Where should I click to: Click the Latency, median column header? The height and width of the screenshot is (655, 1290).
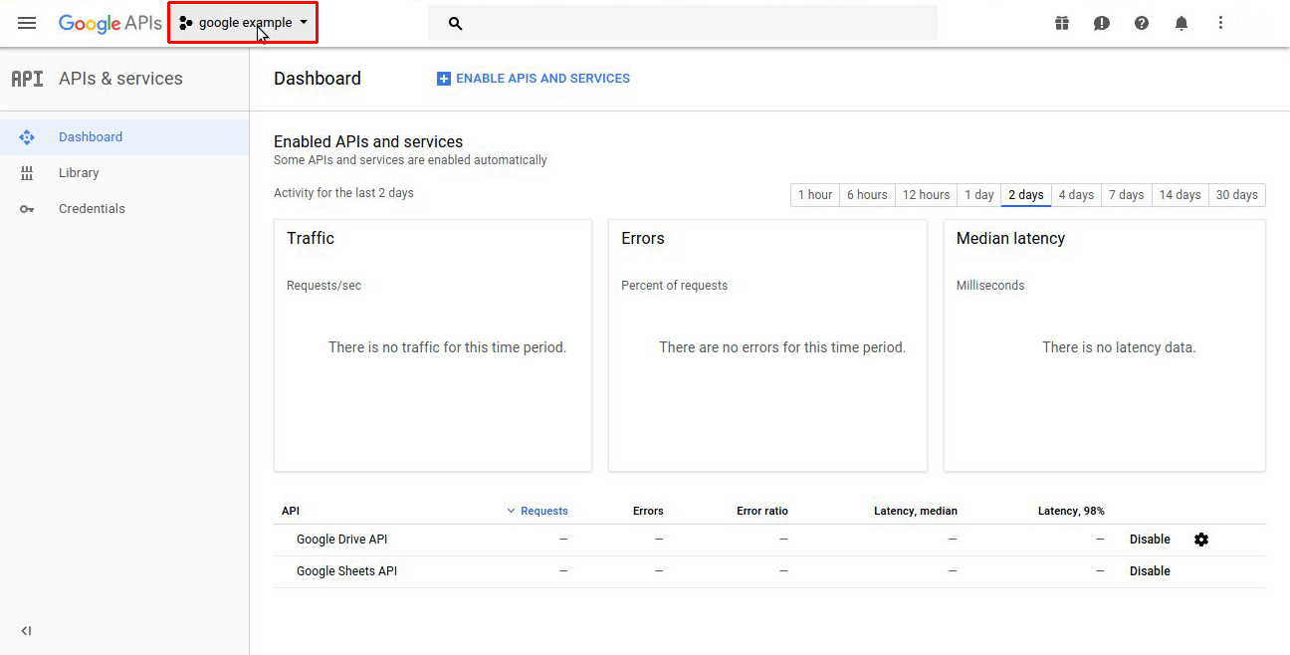coord(916,511)
